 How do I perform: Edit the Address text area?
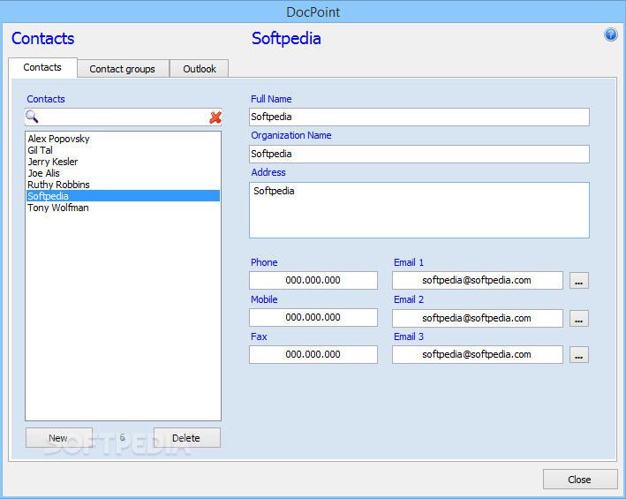419,210
